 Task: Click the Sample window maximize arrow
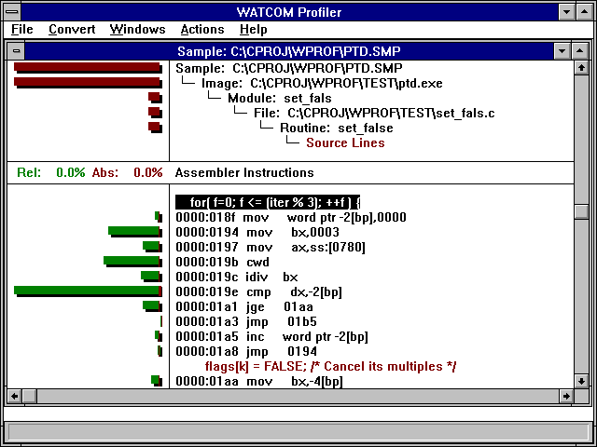(578, 50)
